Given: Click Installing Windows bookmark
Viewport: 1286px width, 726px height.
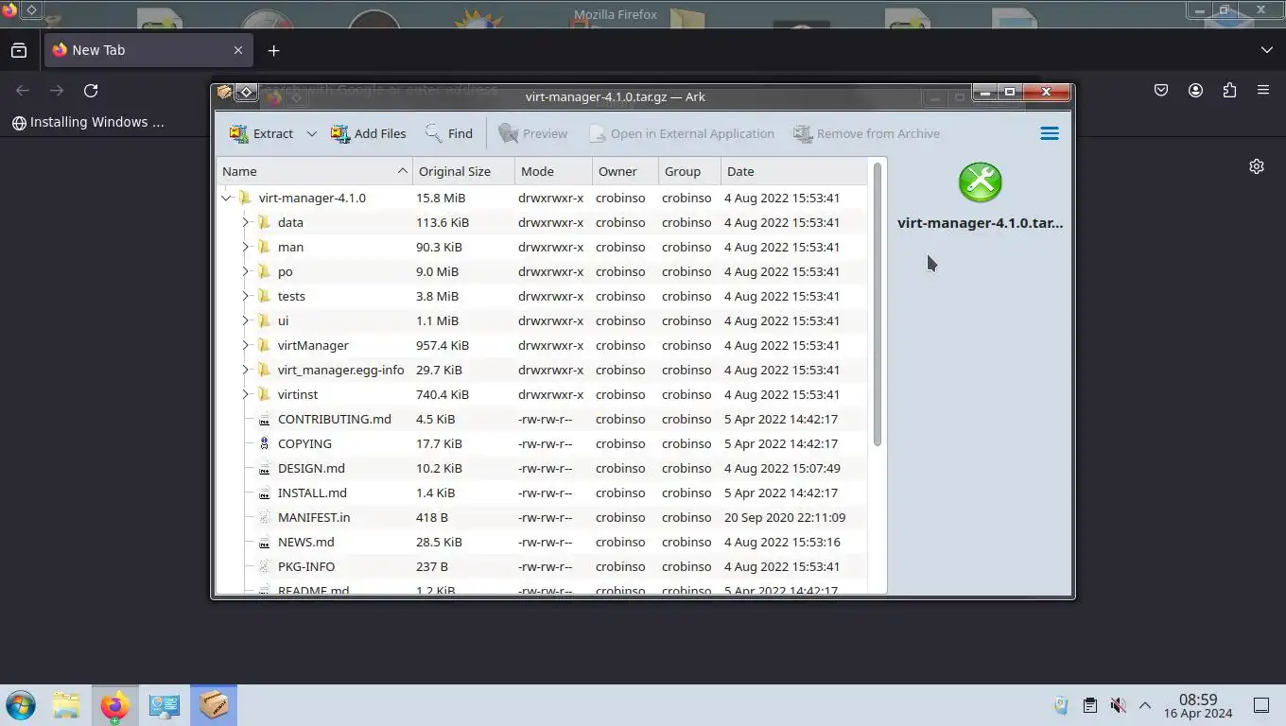Looking at the screenshot, I should click(88, 122).
